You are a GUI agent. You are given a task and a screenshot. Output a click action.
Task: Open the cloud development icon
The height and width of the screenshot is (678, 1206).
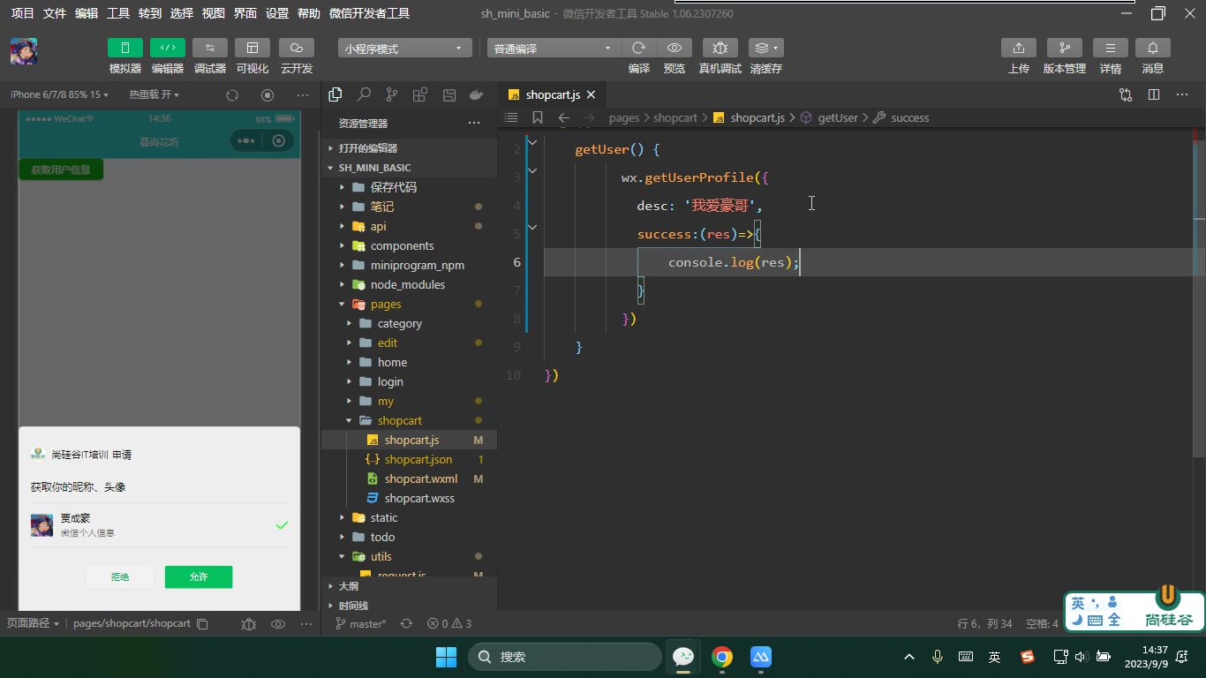pos(297,48)
